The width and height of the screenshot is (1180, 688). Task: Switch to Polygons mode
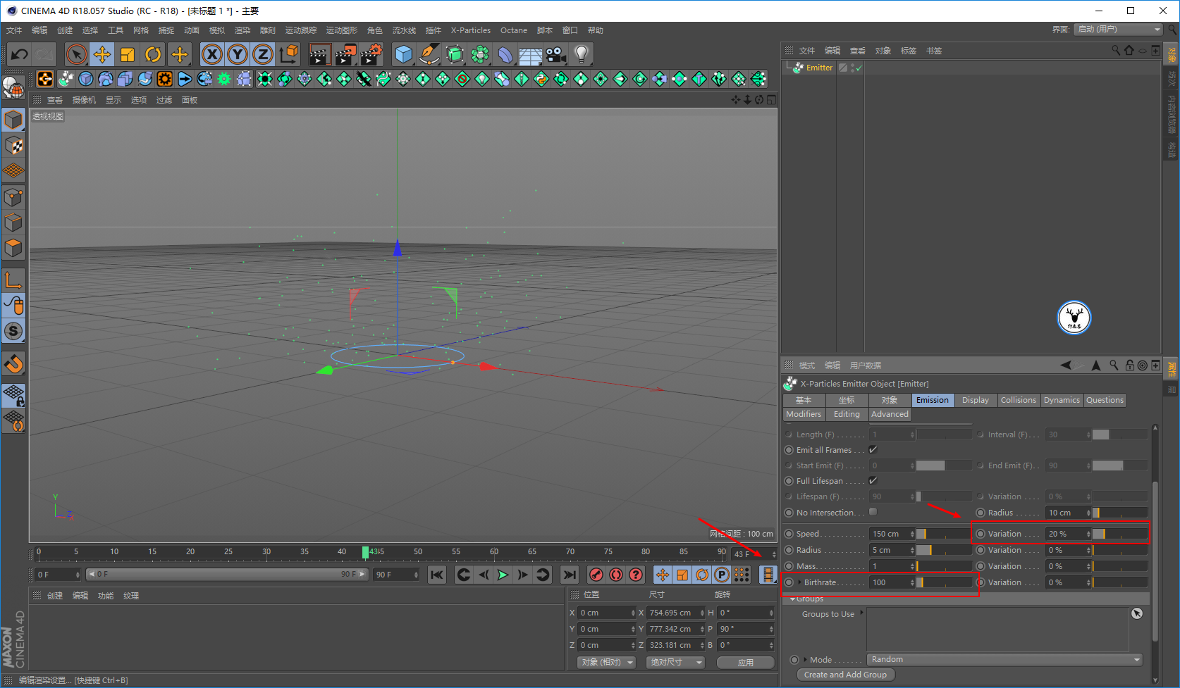pos(13,249)
